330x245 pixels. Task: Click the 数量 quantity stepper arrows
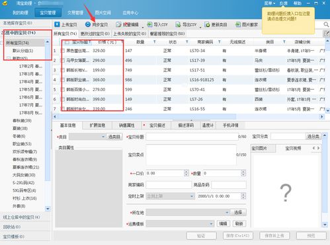pyautogui.click(x=243, y=173)
